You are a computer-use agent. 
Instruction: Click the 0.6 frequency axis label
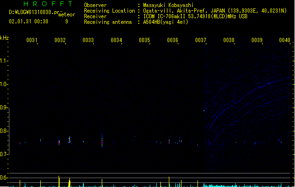click(4, 178)
